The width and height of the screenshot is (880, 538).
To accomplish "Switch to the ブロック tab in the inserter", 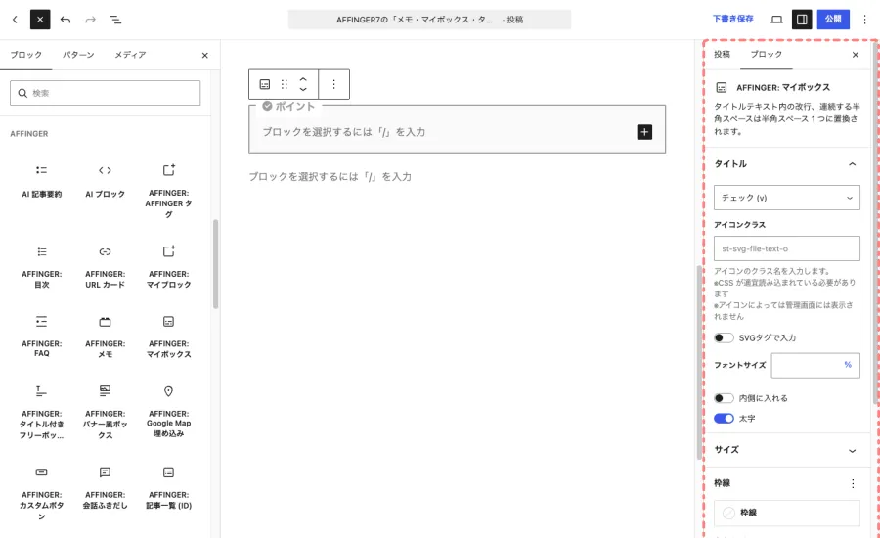I will [25, 55].
